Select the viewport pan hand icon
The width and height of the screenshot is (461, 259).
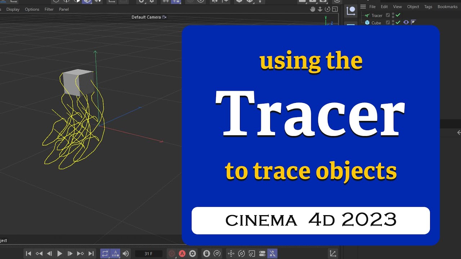click(x=313, y=9)
